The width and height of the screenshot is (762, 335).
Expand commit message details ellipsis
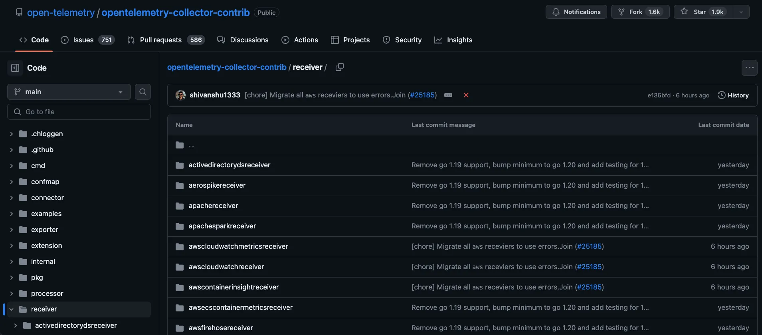448,95
